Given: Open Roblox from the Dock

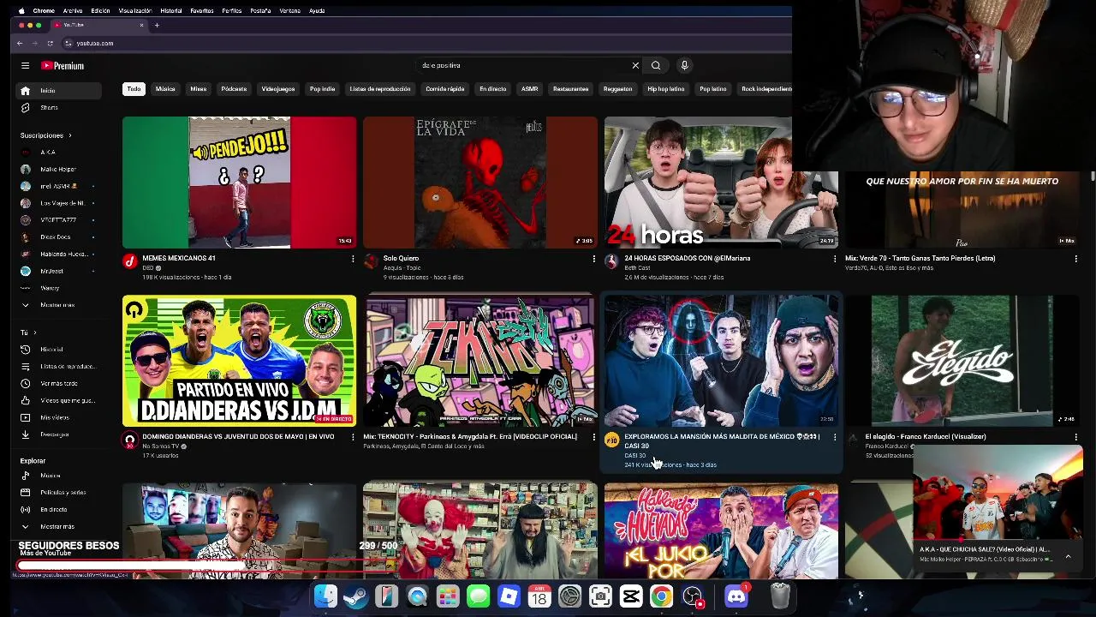Looking at the screenshot, I should click(509, 596).
